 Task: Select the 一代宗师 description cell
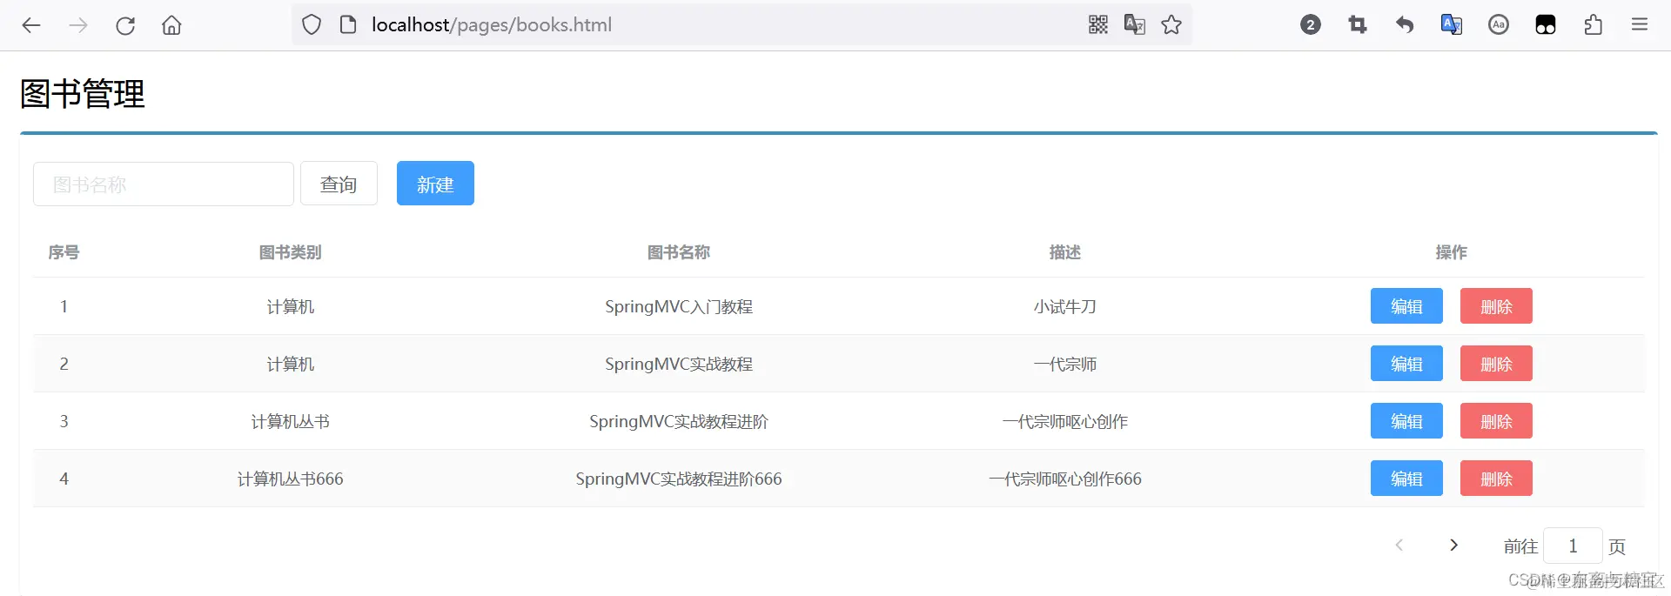coord(1065,364)
